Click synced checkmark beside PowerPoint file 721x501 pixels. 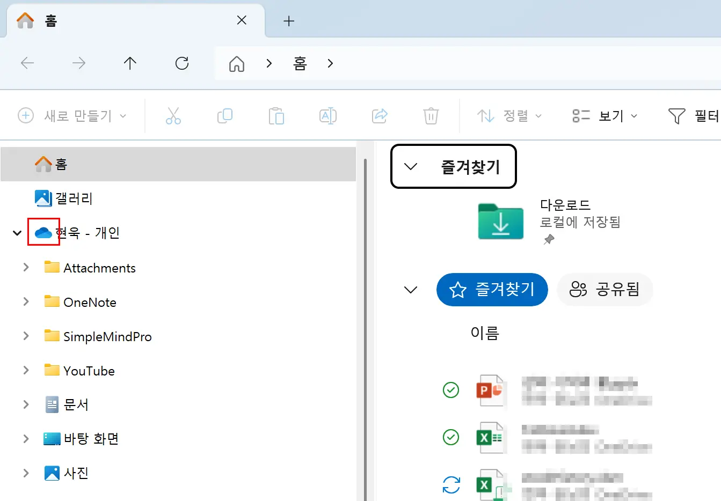[x=451, y=390]
